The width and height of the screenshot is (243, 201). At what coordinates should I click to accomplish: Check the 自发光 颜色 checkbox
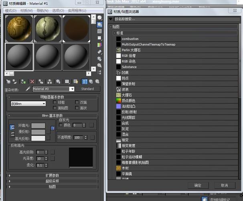point(61,125)
